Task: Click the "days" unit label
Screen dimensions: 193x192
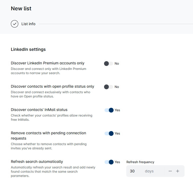Action: pos(149,171)
